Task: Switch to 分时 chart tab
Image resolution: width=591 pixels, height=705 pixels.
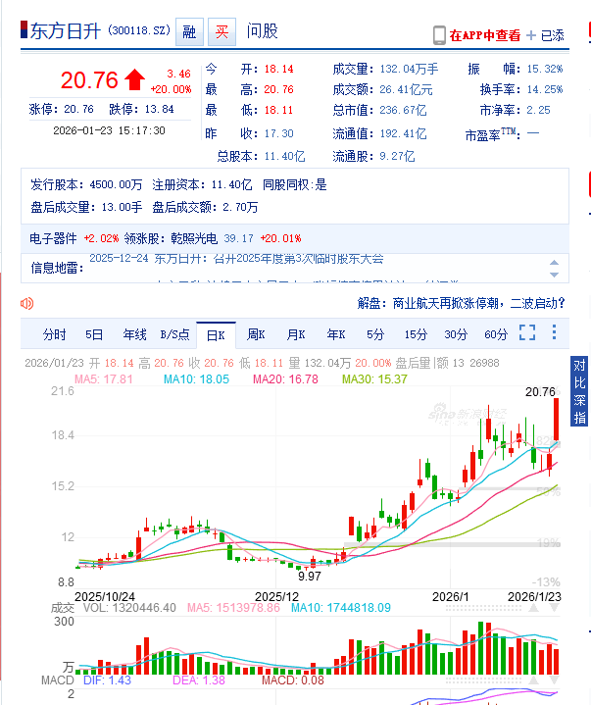Action: (54, 334)
